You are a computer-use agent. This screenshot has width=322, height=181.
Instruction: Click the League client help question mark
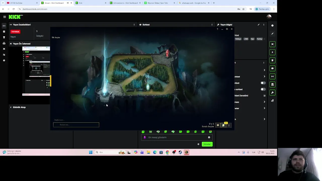[x=217, y=29]
